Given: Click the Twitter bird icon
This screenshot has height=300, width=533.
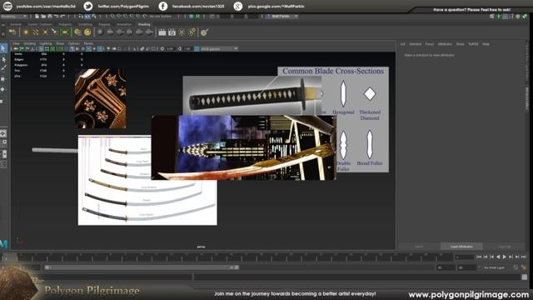Looking at the screenshot, I should [88, 6].
